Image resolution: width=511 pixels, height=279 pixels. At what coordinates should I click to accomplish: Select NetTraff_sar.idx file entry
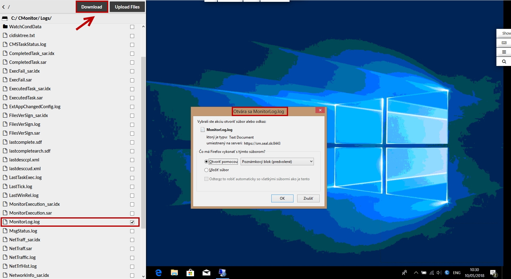pos(25,240)
